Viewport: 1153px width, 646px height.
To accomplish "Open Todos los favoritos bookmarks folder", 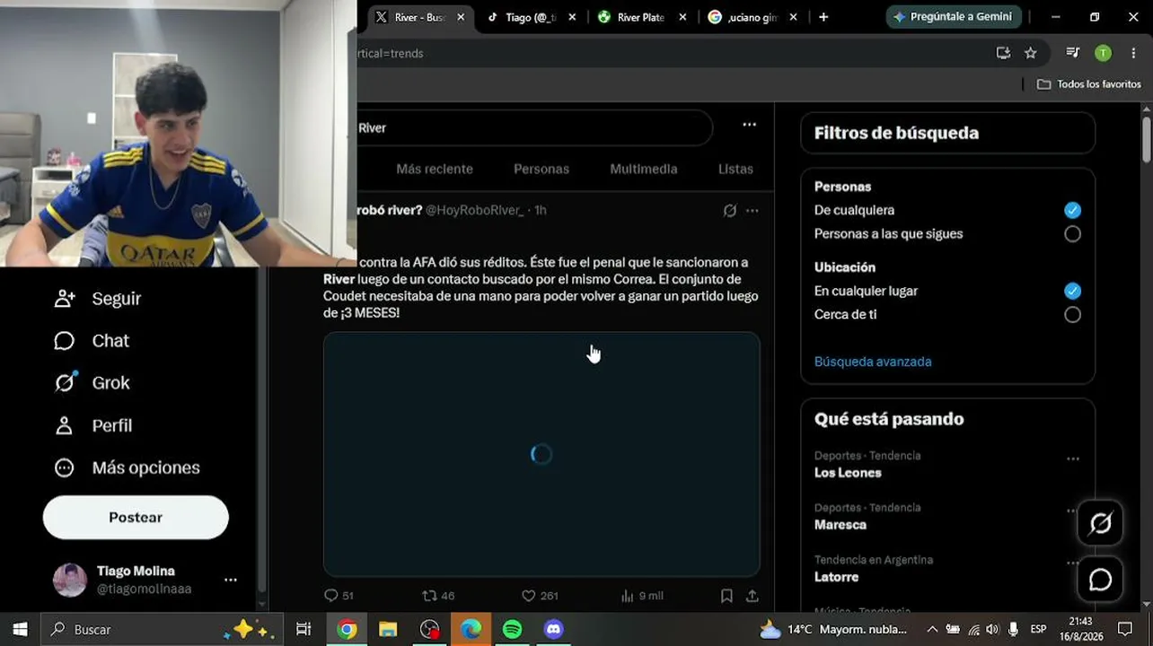I will point(1088,84).
